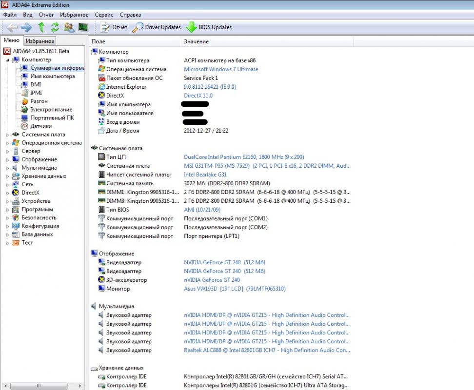This screenshot has height=390, width=474.
Task: Open the DualCore Intel Pentium E2160 link
Action: pyautogui.click(x=244, y=157)
